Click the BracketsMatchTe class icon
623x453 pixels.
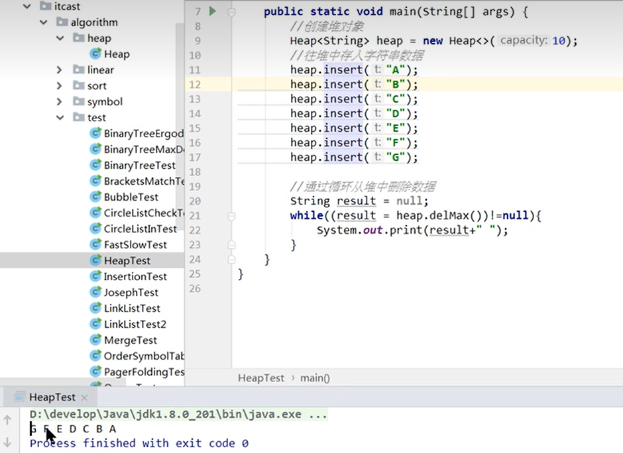[x=95, y=181]
